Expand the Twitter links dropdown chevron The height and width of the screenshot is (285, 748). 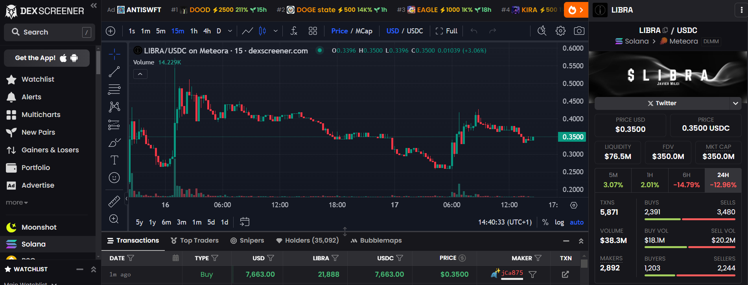tap(735, 103)
